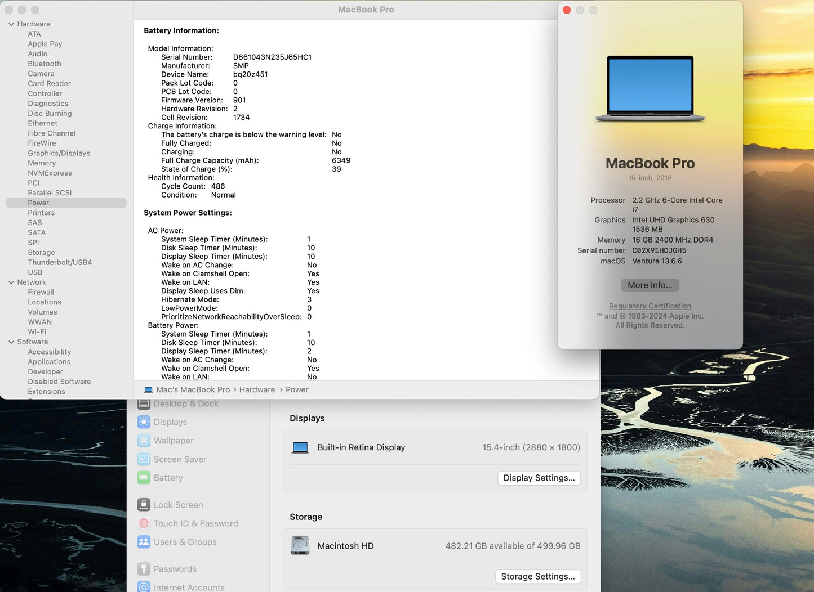
Task: Click the Lock Screen icon
Action: point(144,505)
